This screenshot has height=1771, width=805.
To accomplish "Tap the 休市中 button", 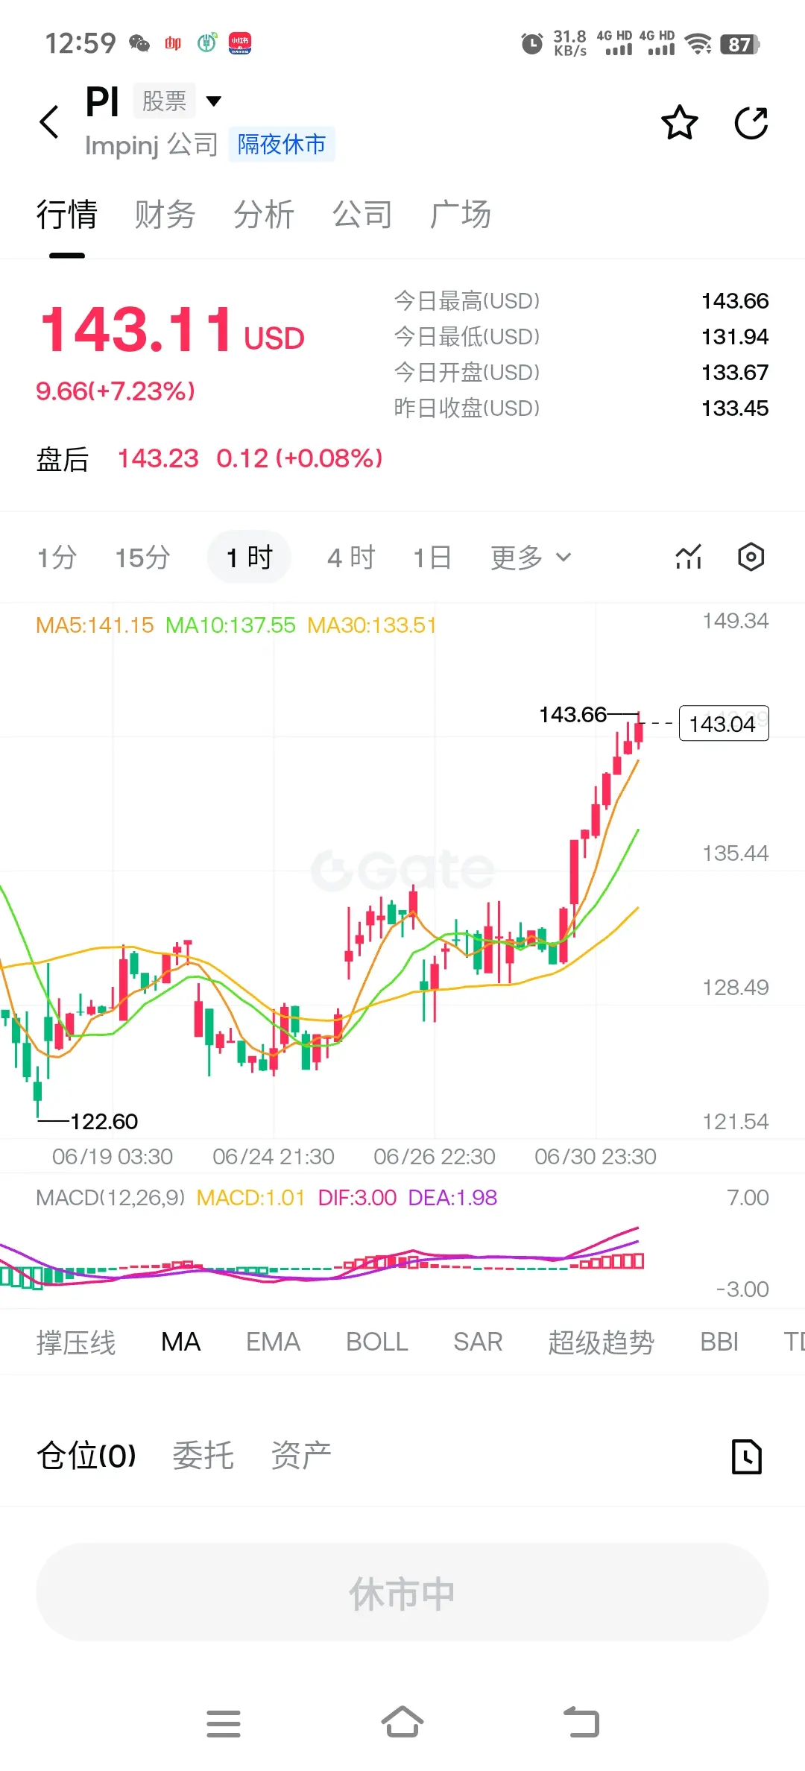I will point(402,1592).
